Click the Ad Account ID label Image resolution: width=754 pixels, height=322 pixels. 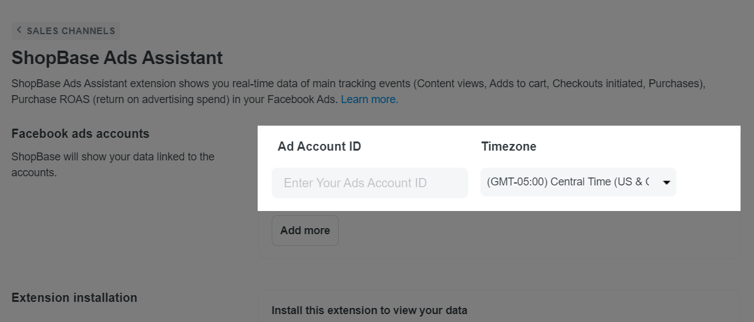click(319, 146)
